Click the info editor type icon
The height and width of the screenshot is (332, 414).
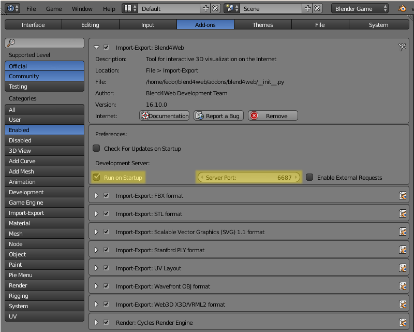click(x=12, y=8)
